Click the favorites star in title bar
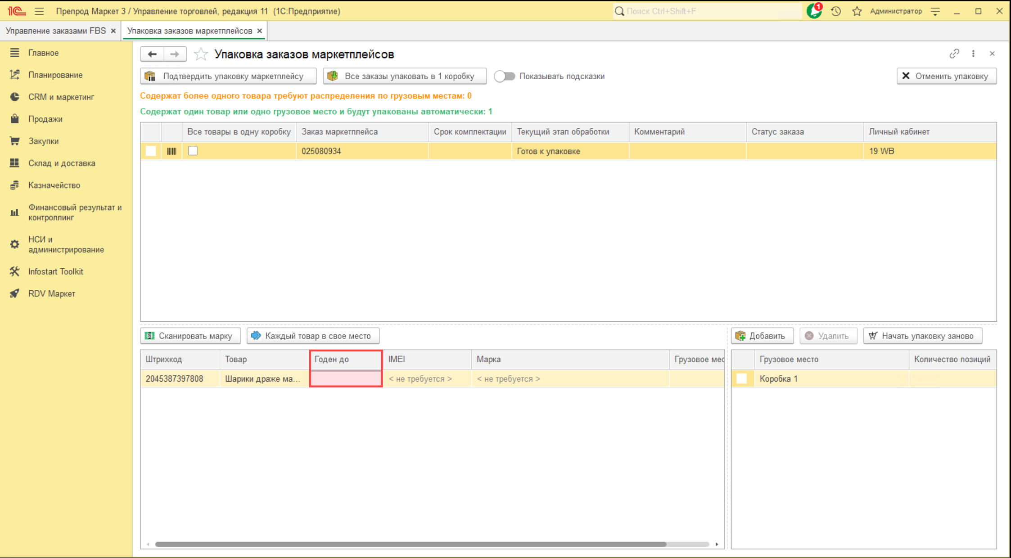Screen dimensions: 1011x558 857,11
